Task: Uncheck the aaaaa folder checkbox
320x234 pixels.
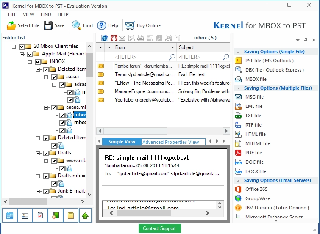Action: [54, 77]
